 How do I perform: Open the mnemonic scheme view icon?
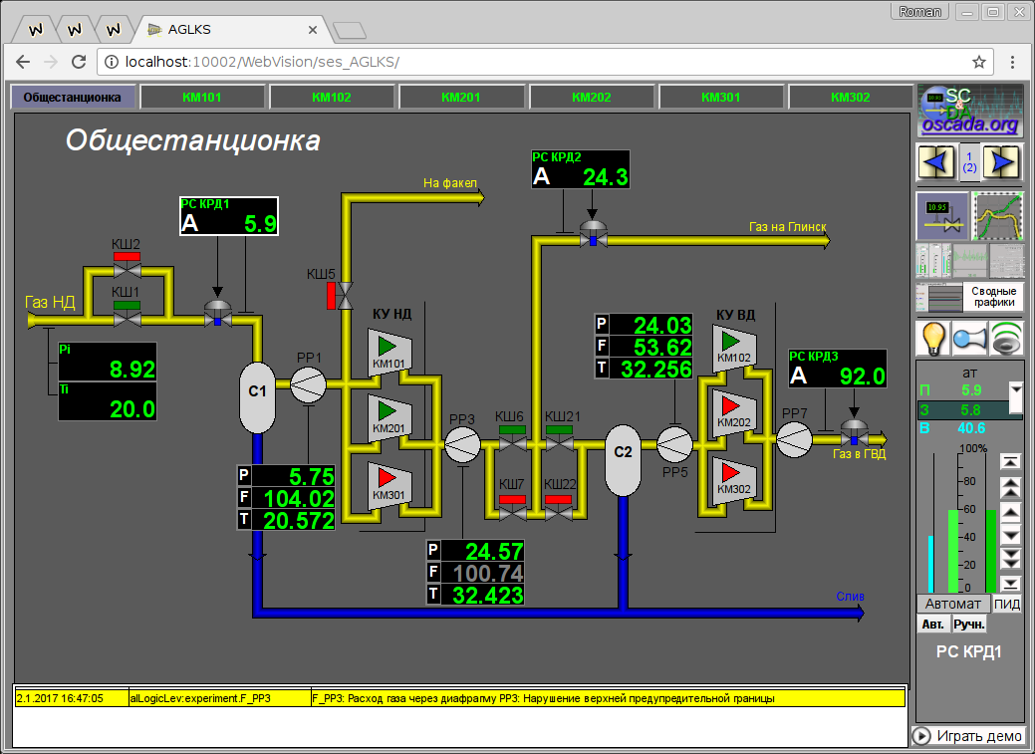click(941, 216)
